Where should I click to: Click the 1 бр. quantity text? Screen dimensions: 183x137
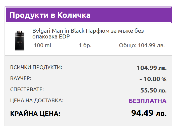(x=85, y=45)
